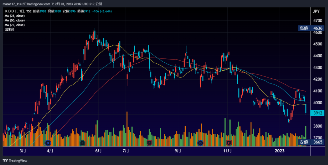Image resolution: width=328 pixels, height=165 pixels.
Task: Click the 4500 price axis label
Action: click(x=318, y=44)
